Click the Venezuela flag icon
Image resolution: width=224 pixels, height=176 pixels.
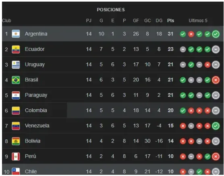pyautogui.click(x=16, y=126)
